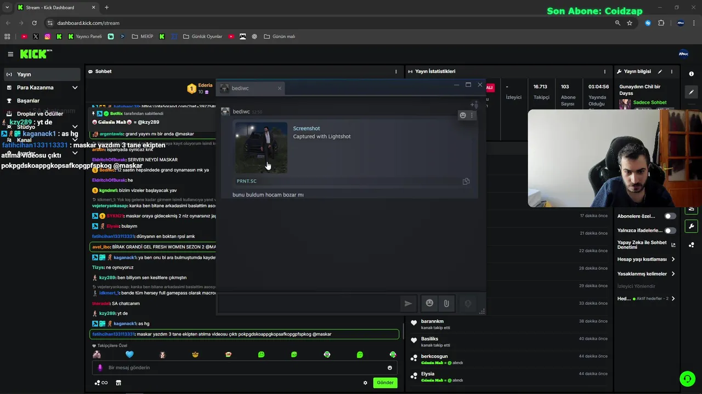Click the address bar URL

click(x=88, y=23)
